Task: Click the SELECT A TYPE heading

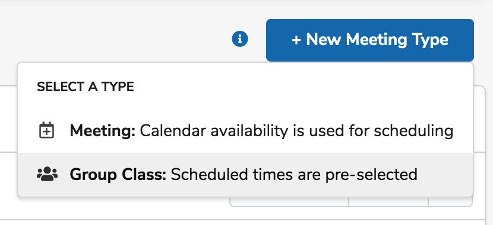Action: coord(86,87)
